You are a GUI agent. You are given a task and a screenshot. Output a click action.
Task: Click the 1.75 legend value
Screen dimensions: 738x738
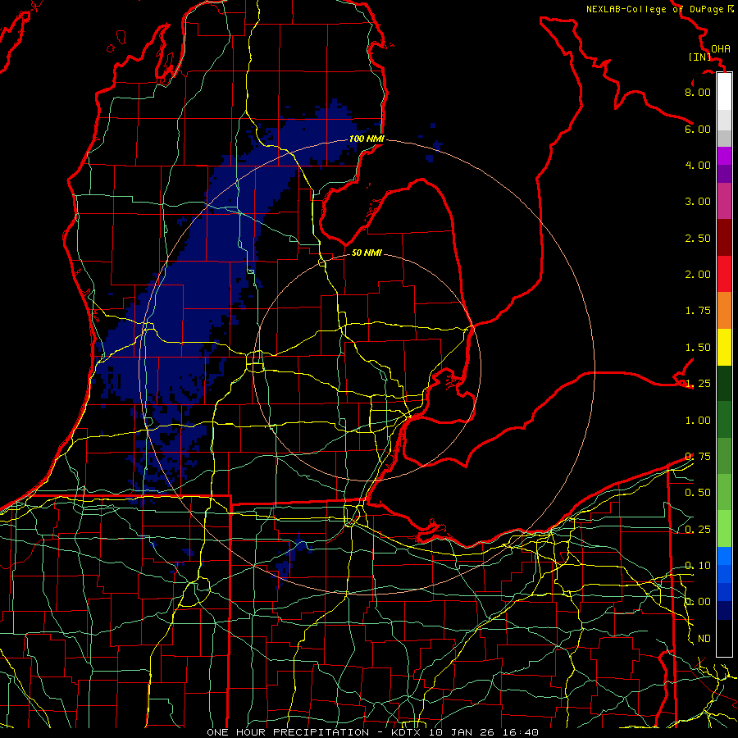pyautogui.click(x=698, y=311)
